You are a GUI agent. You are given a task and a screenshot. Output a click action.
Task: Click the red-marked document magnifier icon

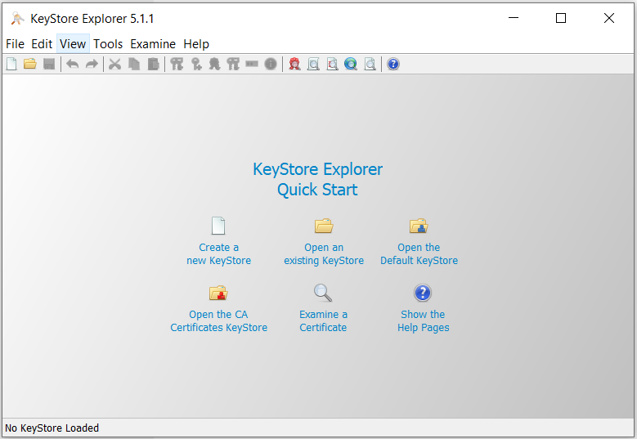pyautogui.click(x=332, y=64)
